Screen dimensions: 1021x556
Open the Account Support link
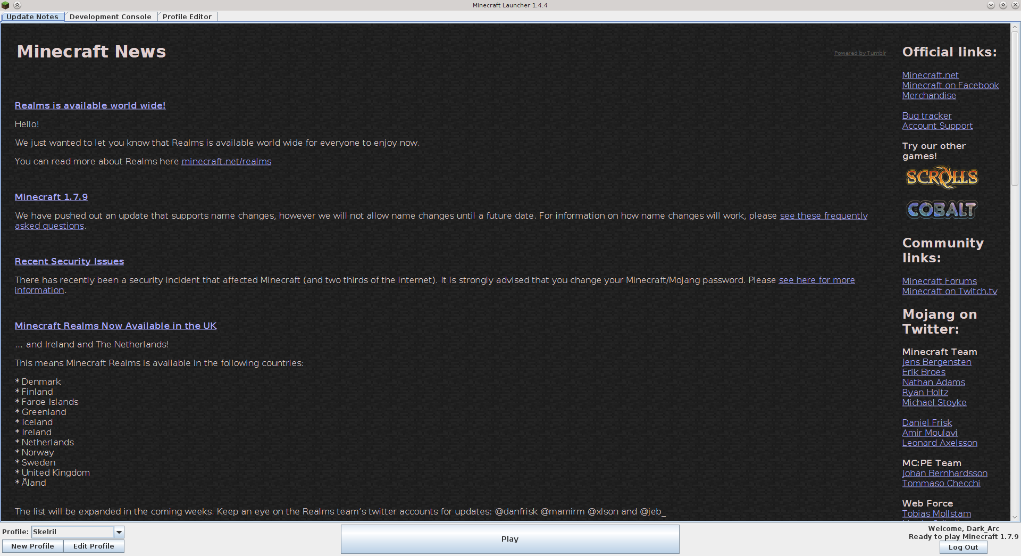(x=938, y=126)
